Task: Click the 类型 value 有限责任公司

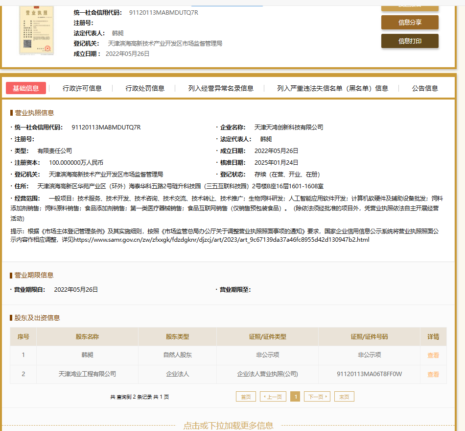Action: (54, 151)
